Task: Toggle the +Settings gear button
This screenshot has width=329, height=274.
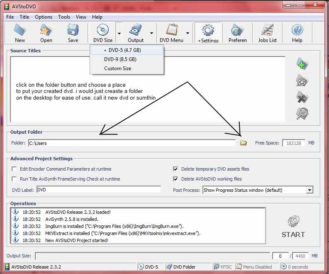Action: coord(208,33)
